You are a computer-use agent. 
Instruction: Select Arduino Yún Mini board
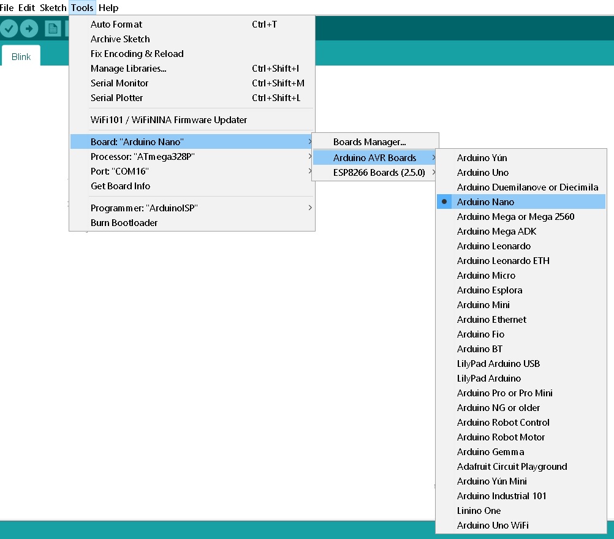click(521, 481)
